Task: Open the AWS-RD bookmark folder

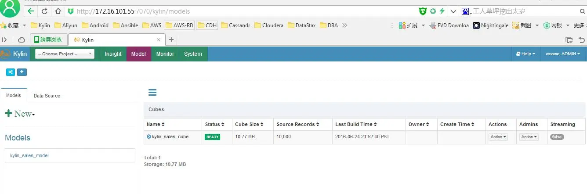Action: coord(179,25)
